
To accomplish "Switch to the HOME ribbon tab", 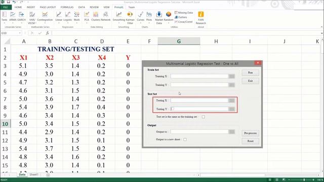I will (x=18, y=7).
